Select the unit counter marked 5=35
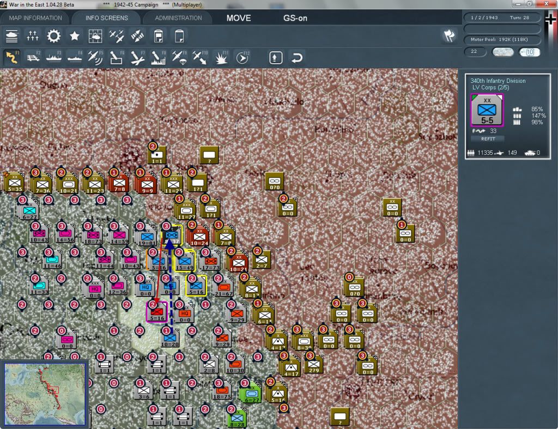 14,183
